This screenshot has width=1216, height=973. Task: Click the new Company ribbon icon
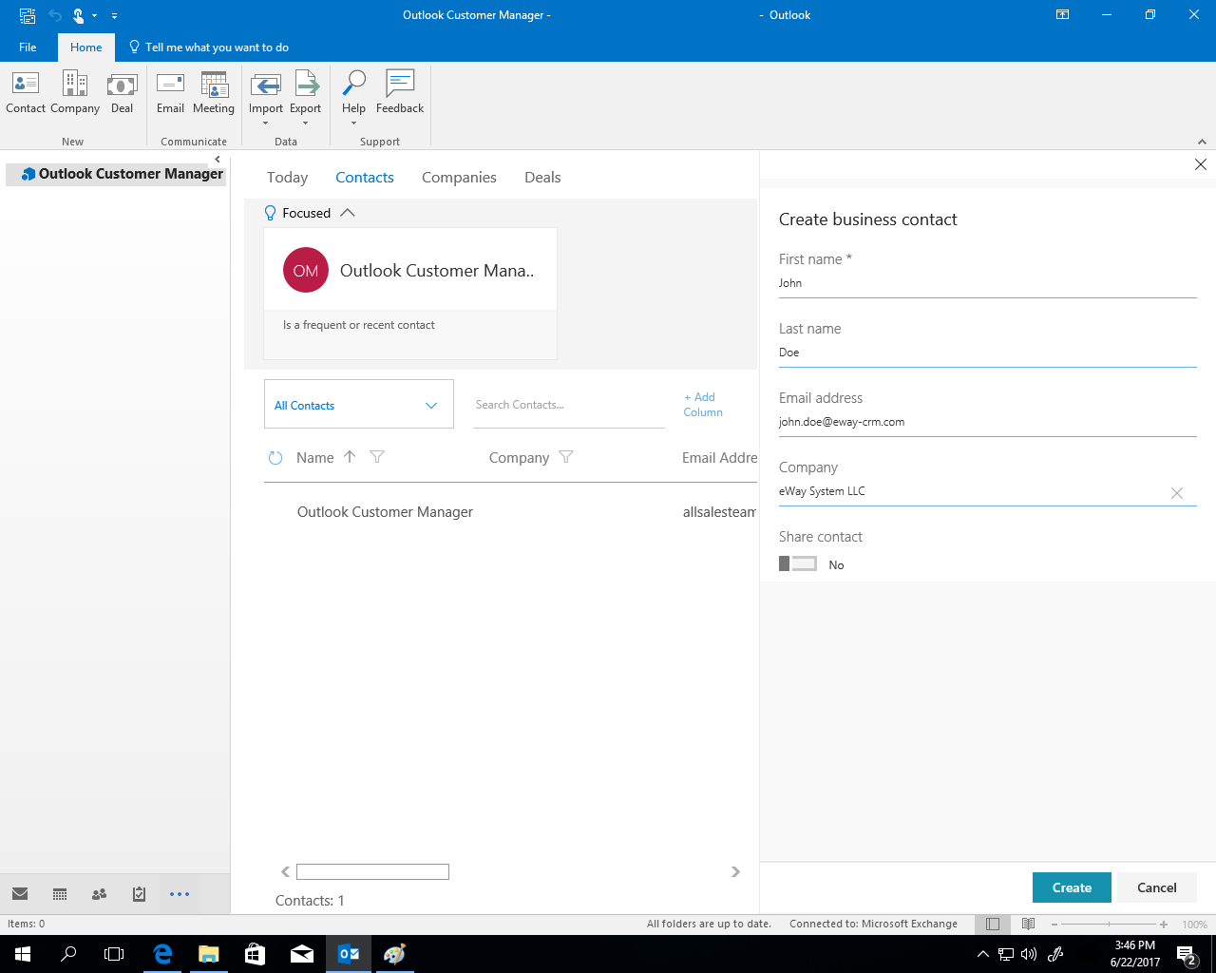[x=75, y=93]
